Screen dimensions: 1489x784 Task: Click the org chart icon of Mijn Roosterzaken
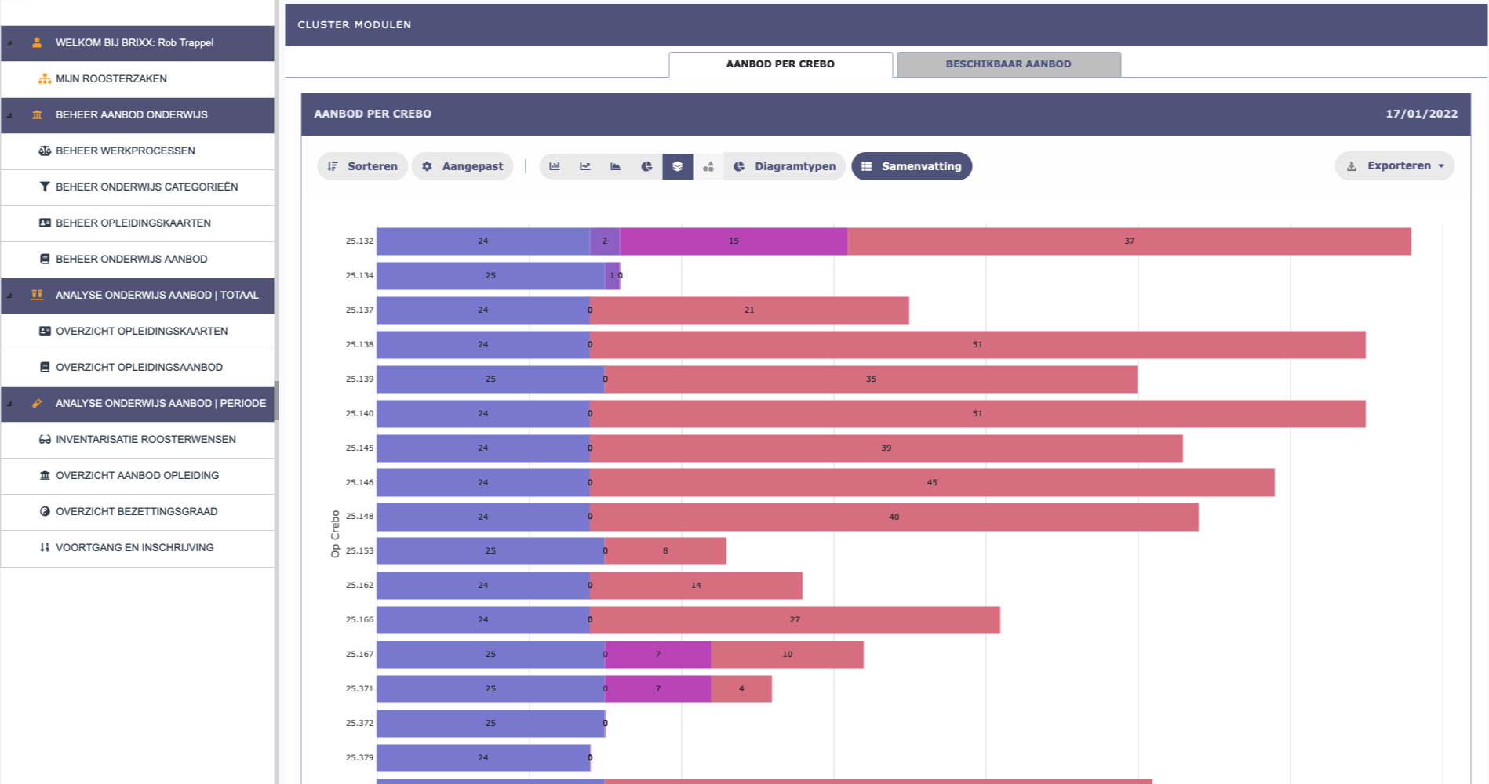(x=45, y=78)
